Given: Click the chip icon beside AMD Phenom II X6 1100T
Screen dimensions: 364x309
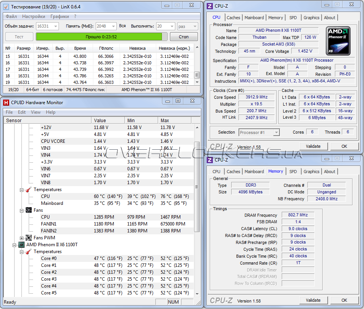Looking at the screenshot, I should pos(21,245).
